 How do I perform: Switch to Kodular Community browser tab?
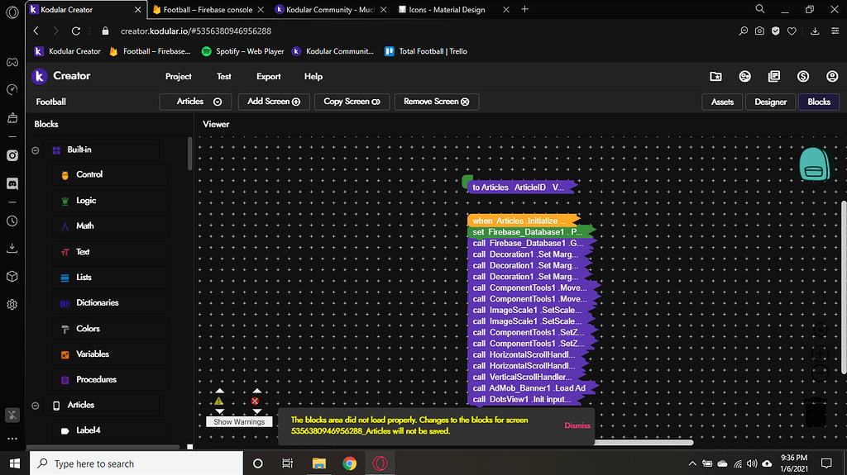[x=330, y=10]
